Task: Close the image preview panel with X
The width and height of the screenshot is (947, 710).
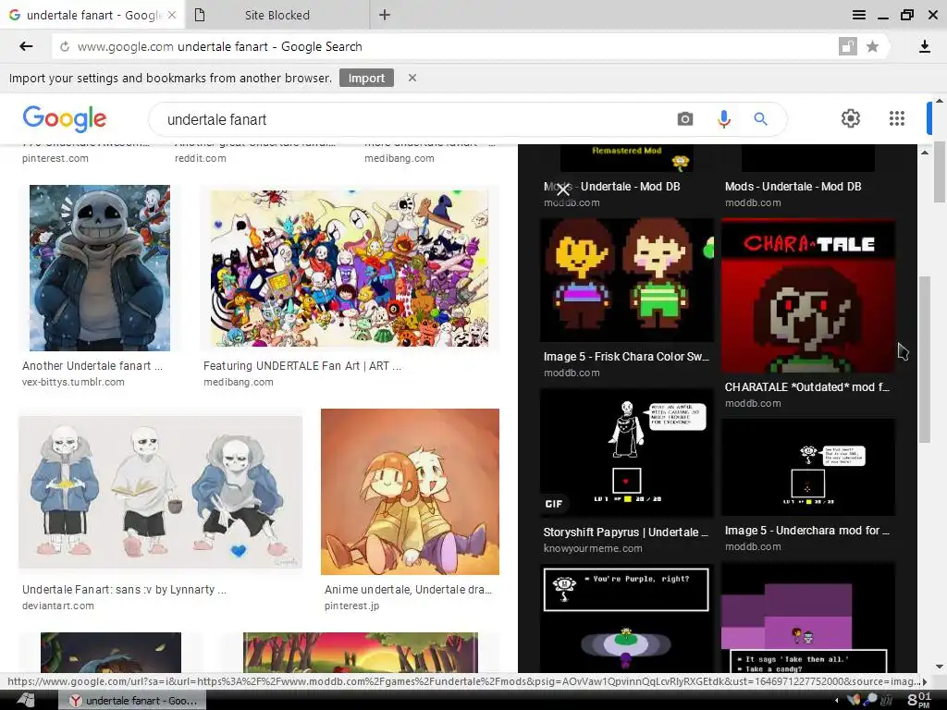Action: 563,190
